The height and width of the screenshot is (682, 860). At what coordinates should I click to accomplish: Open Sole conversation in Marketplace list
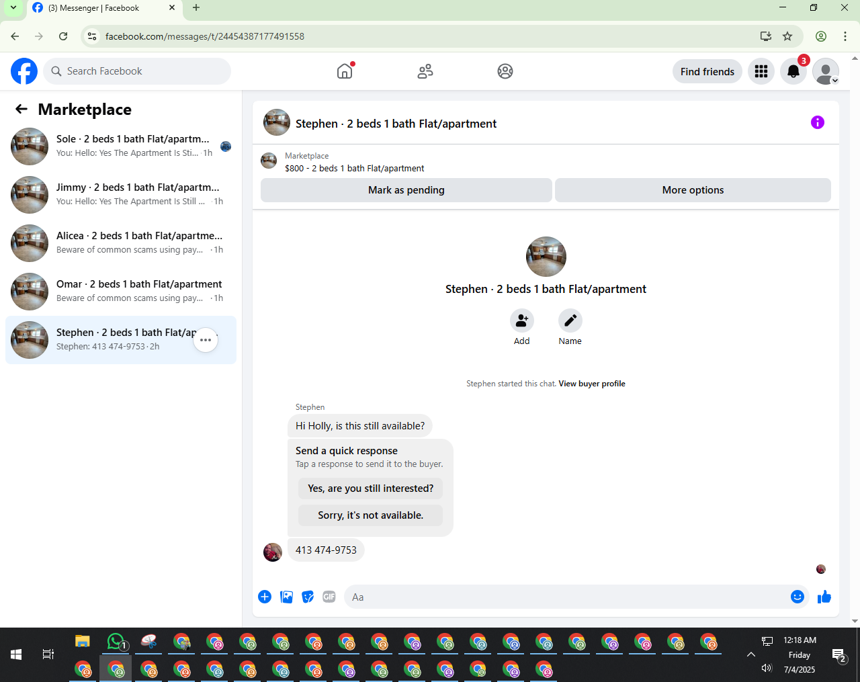pyautogui.click(x=121, y=146)
